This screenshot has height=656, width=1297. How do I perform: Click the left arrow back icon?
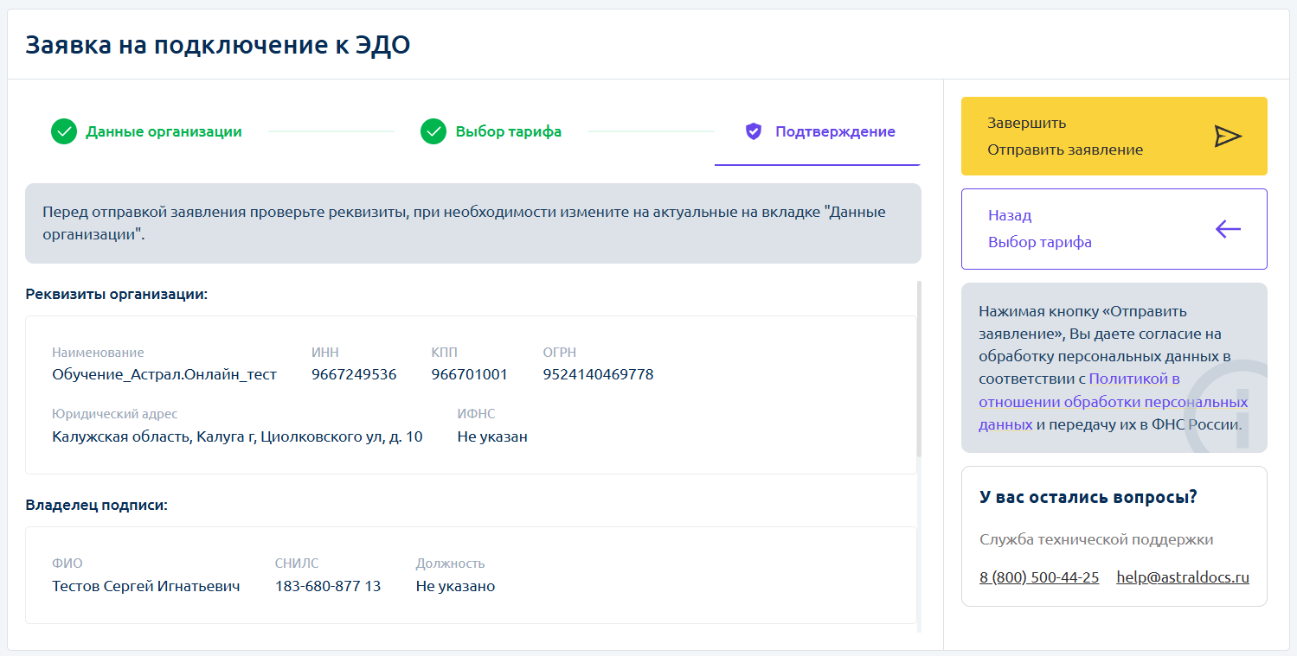click(1227, 229)
